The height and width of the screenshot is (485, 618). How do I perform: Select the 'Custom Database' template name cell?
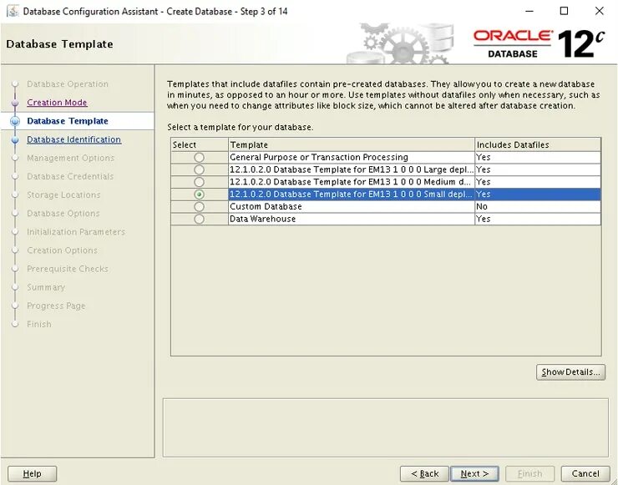(x=351, y=207)
